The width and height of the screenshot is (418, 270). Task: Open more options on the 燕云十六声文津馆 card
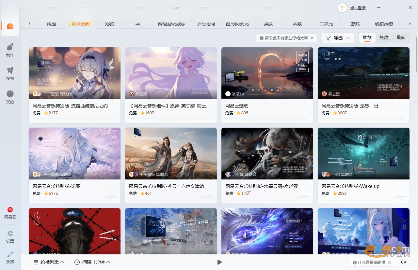pos(208,199)
